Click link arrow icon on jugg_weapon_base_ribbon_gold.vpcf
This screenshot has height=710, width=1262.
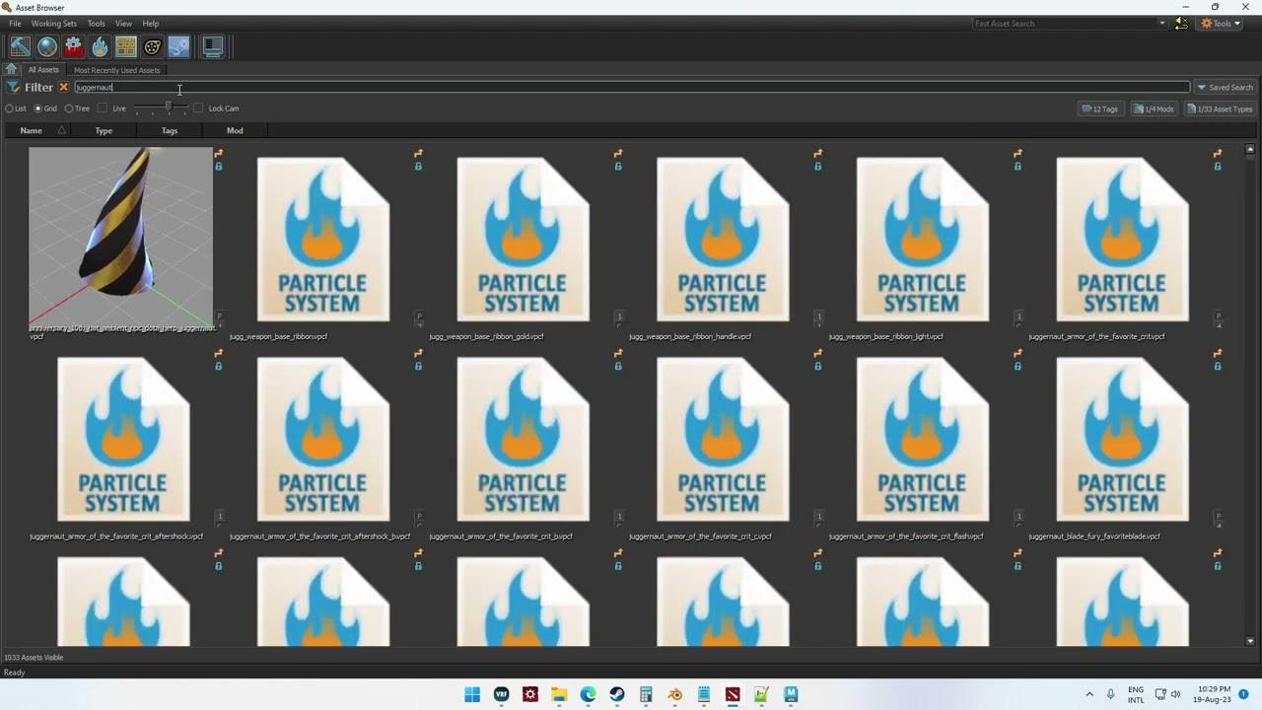click(618, 153)
